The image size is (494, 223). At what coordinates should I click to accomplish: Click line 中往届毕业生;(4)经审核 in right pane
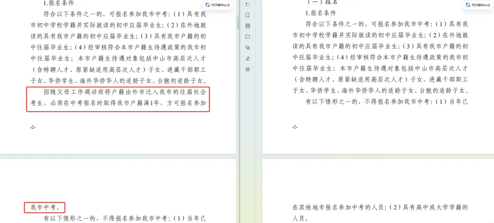tap(380, 57)
